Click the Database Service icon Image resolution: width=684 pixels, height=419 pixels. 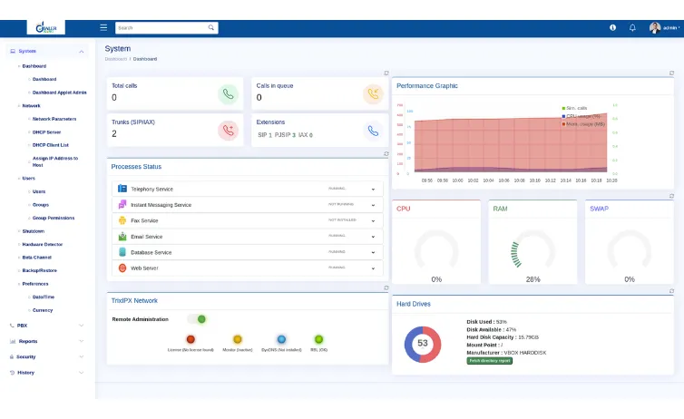click(122, 252)
